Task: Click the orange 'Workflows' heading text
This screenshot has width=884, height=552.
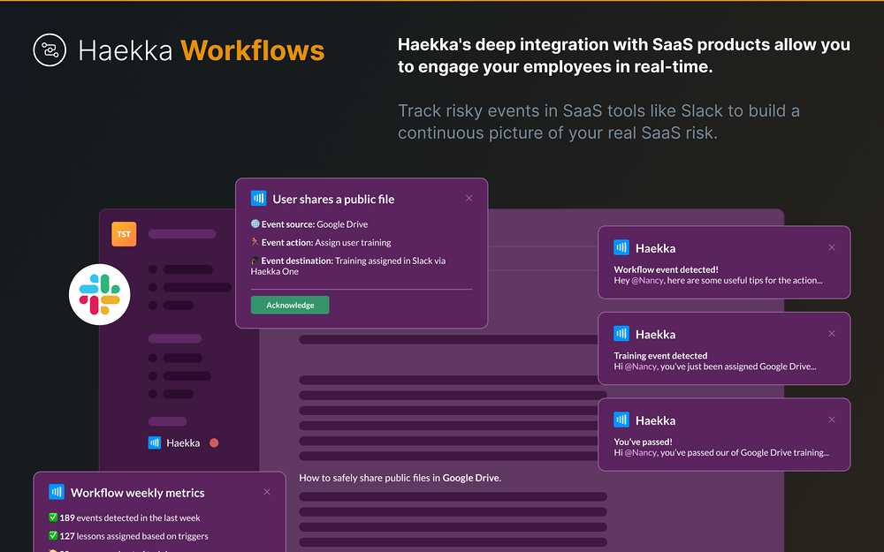Action: [253, 50]
